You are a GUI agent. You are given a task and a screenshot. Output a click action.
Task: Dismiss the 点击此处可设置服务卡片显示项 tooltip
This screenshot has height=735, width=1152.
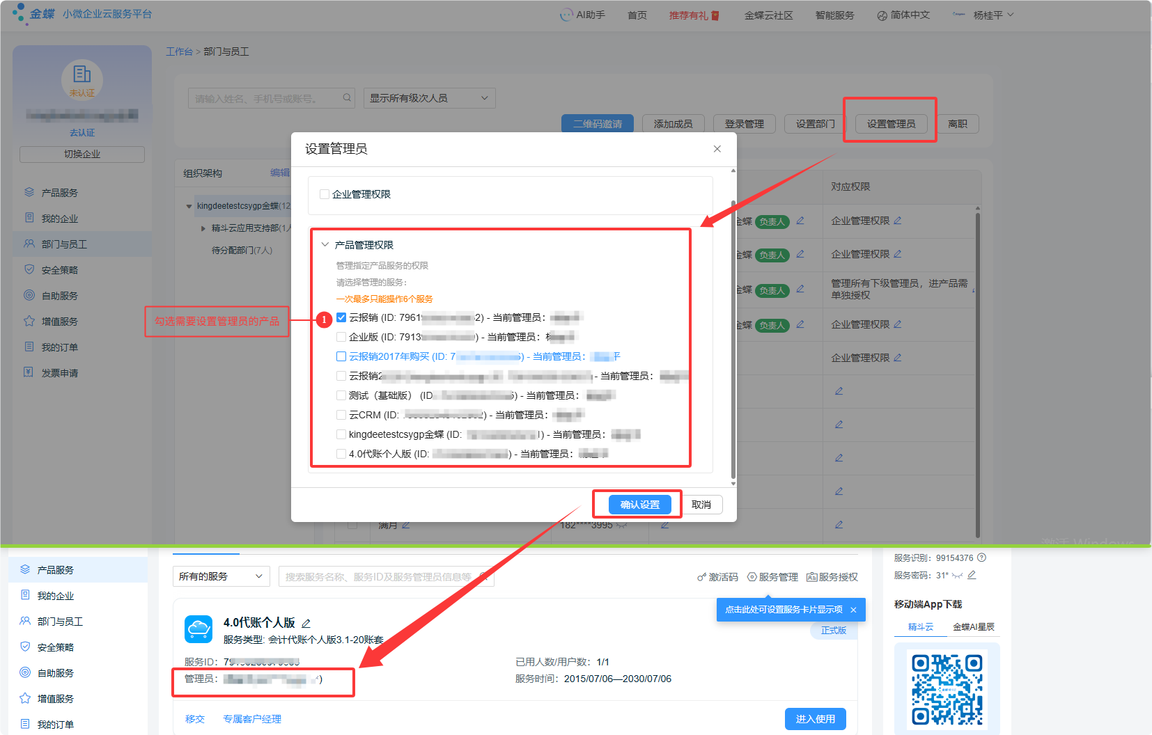(x=853, y=610)
